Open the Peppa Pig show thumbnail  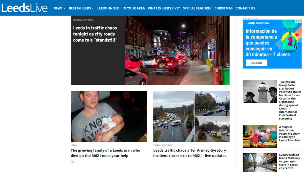point(260,136)
